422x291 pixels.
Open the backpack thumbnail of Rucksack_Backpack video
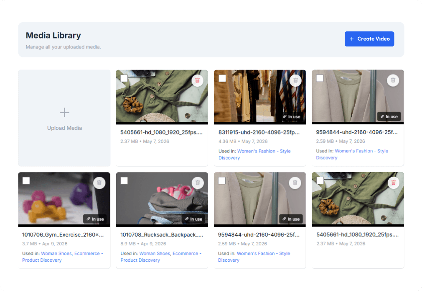coord(162,199)
